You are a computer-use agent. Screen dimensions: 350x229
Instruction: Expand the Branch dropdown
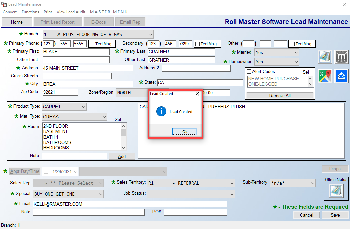click(151, 34)
